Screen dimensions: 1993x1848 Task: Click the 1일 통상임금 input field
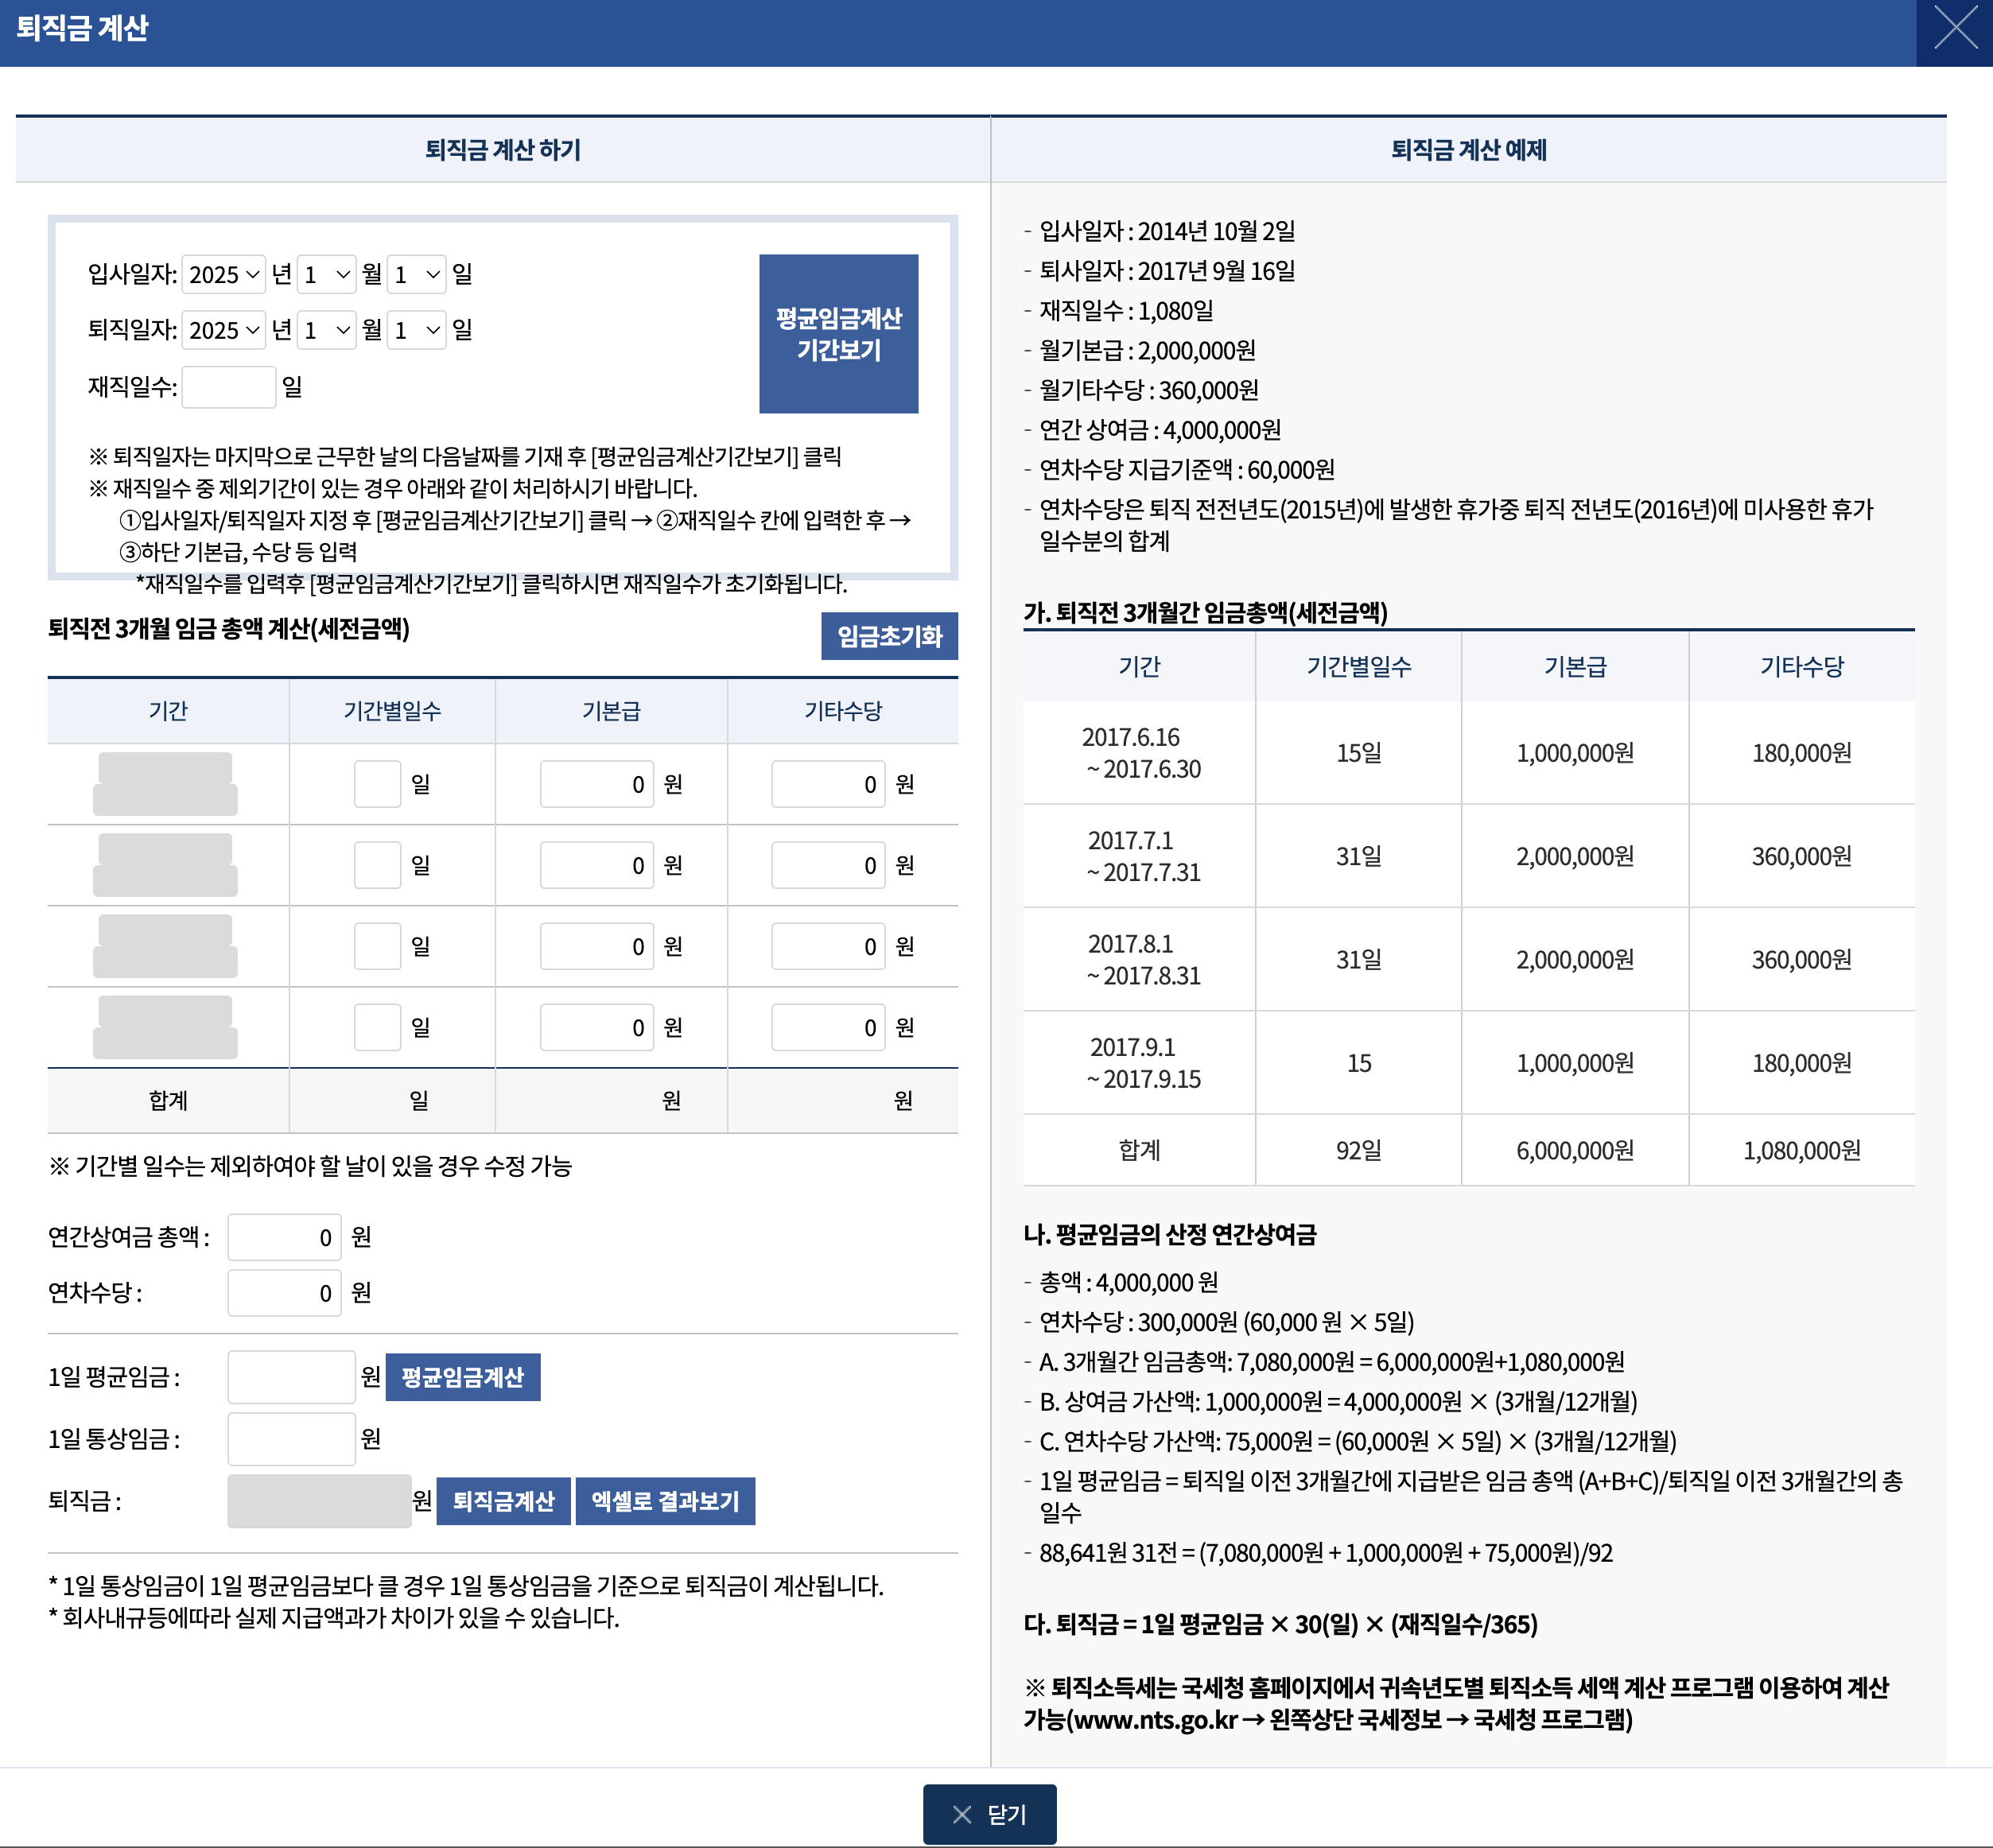coord(291,1439)
